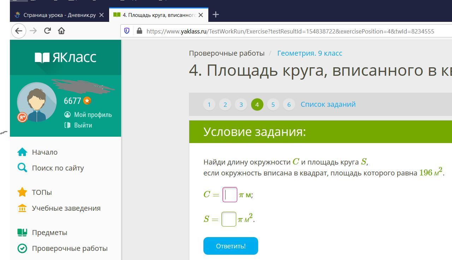Go to exercise number 5
Image resolution: width=452 pixels, height=260 pixels.
tap(273, 105)
